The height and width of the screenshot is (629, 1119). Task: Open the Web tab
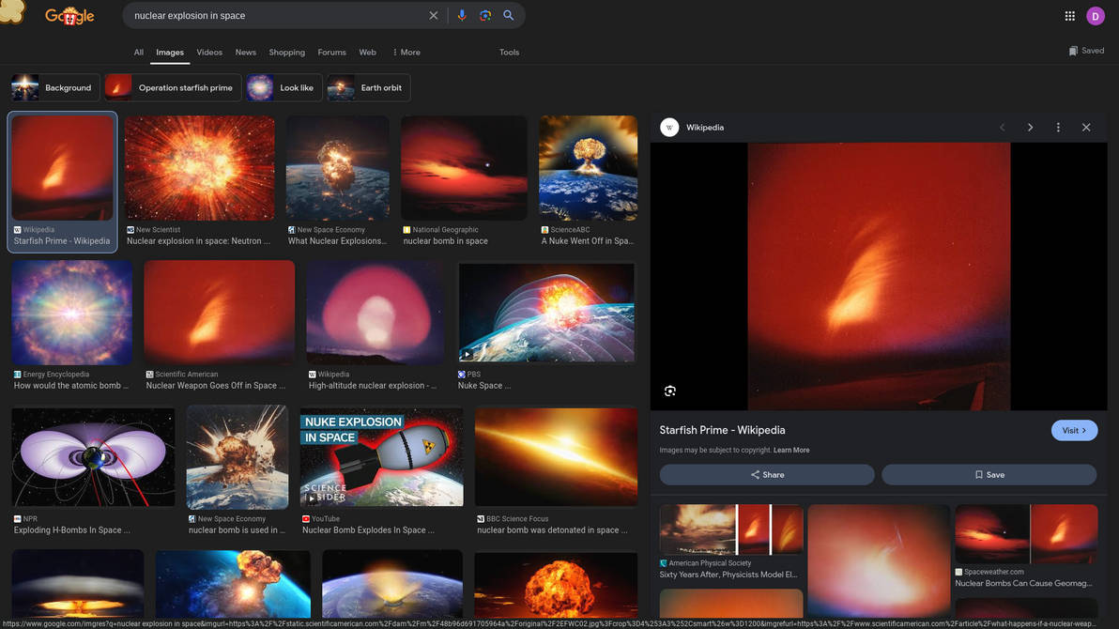[x=368, y=53]
